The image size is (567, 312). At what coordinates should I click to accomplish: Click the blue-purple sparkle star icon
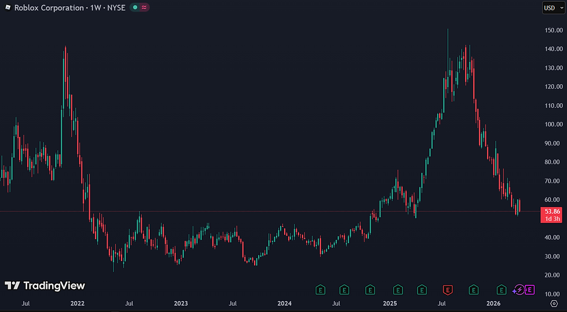tap(514, 291)
